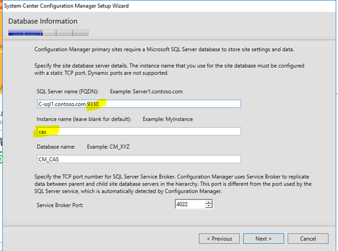Viewport: 338px width, 251px height.
Task: Click the wizard progress bar indicator
Action: [x=48, y=33]
